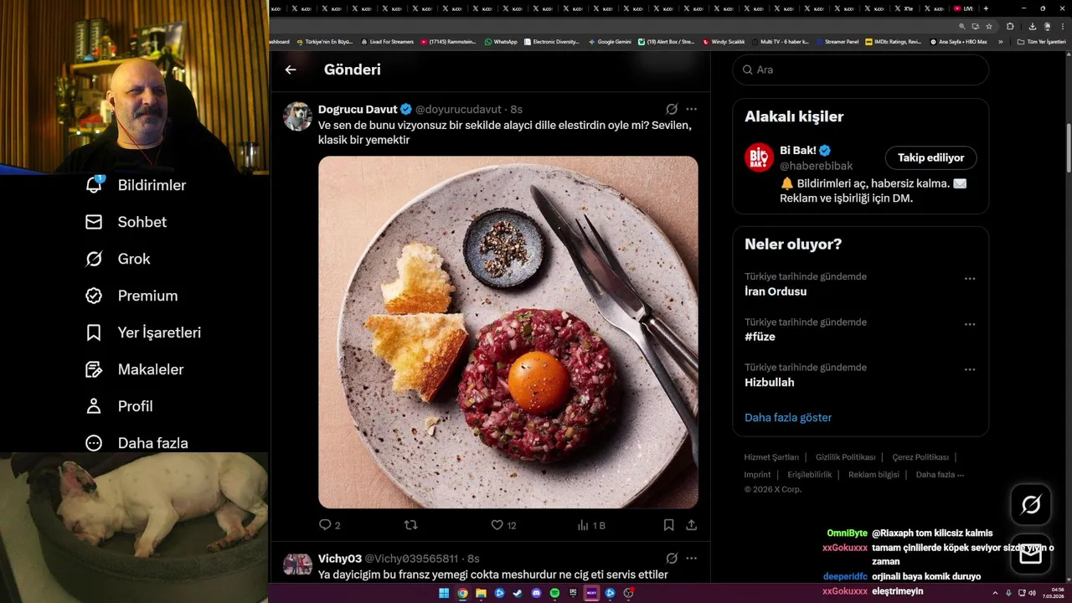
Task: Click Grok icon on Dogrucu Davut's post
Action: click(x=672, y=109)
